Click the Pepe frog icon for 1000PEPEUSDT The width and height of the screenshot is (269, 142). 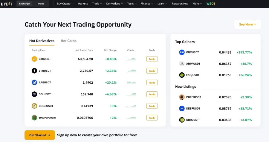[x=34, y=118]
